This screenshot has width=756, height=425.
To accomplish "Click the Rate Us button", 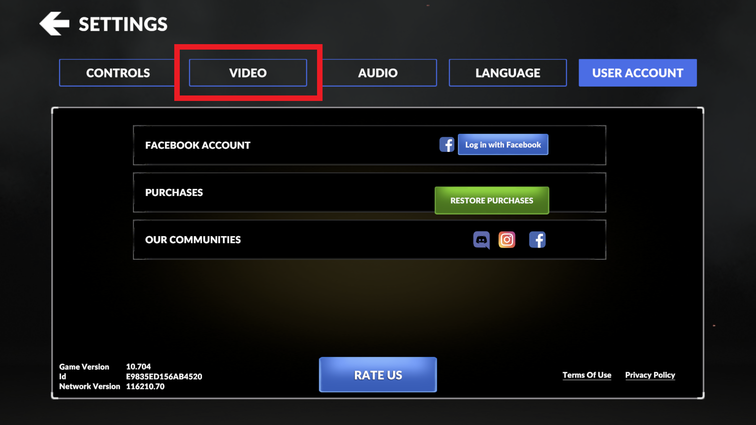I will pyautogui.click(x=378, y=375).
